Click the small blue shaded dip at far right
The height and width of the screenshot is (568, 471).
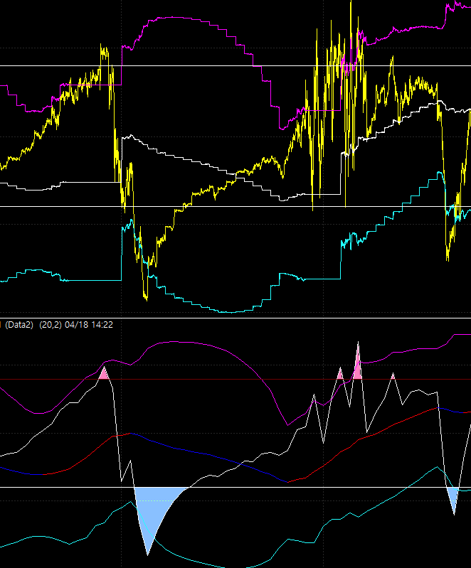453,497
